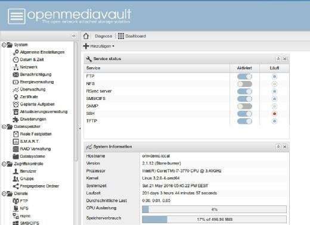This screenshot has height=225, width=310.
Task: Select the version value 2.1.12 (Stone burner)
Action: click(162, 163)
